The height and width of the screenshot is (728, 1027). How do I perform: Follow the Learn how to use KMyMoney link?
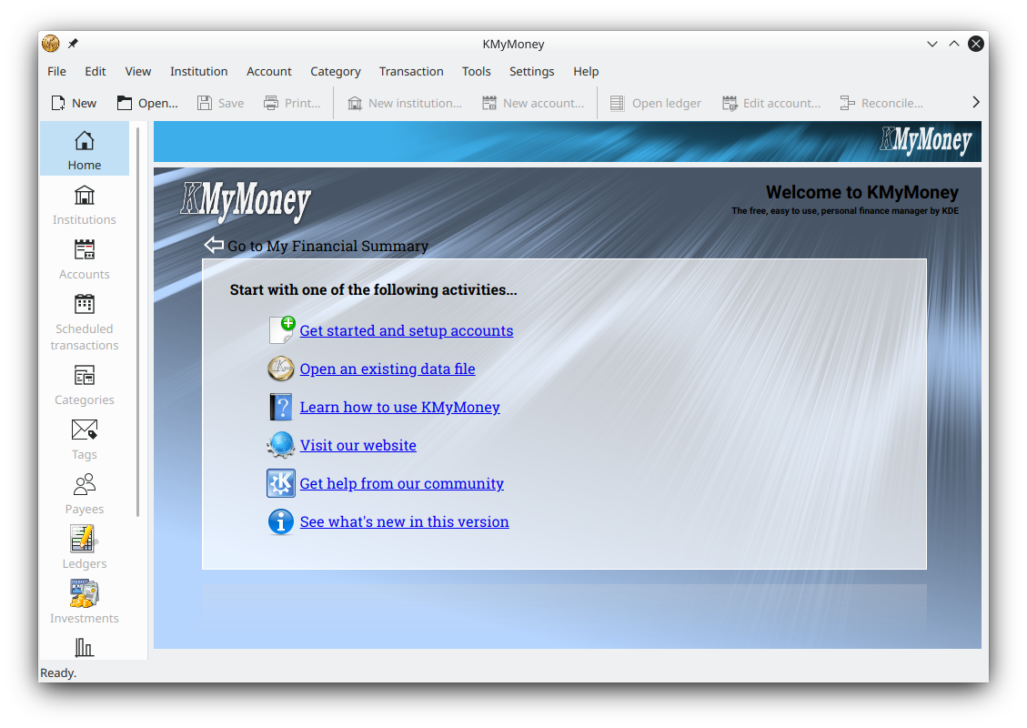coord(399,407)
